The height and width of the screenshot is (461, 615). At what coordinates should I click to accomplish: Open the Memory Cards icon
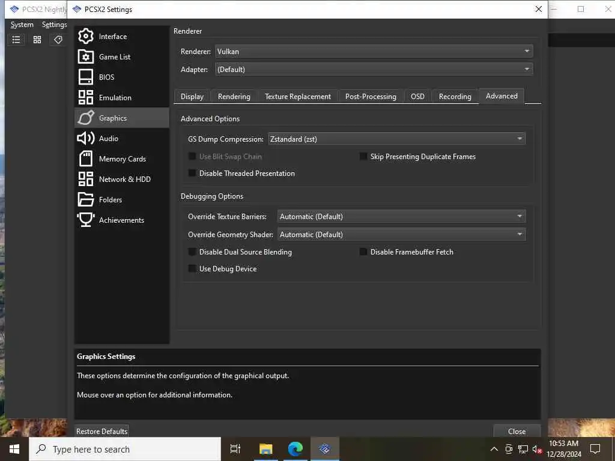pyautogui.click(x=85, y=158)
